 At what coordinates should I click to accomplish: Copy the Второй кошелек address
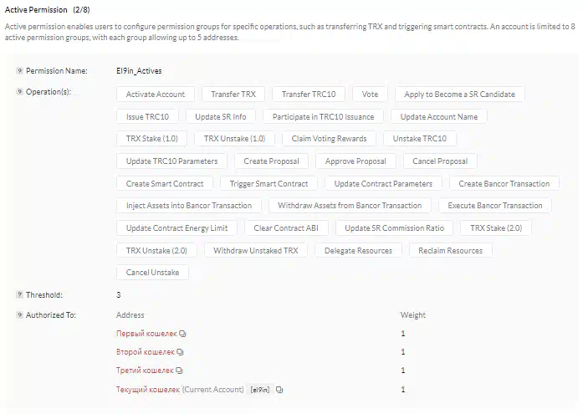pos(180,352)
